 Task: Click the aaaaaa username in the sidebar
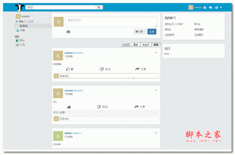coord(25,16)
